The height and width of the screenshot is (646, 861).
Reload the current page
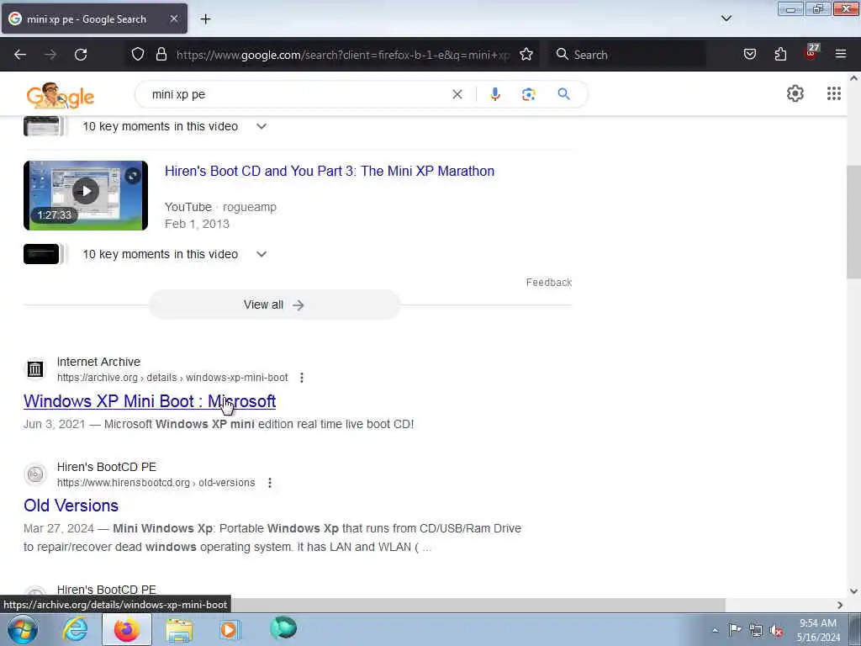click(81, 55)
